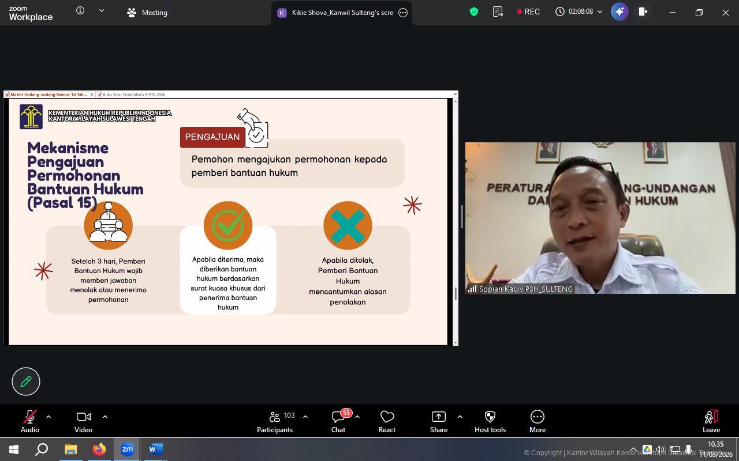Click the green encryption shield icon
The height and width of the screenshot is (461, 739).
coord(474,12)
